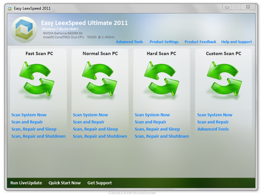This screenshot has height=195, width=264.
Task: Click the Normal Scan PC green arrows icon
Action: (99, 79)
